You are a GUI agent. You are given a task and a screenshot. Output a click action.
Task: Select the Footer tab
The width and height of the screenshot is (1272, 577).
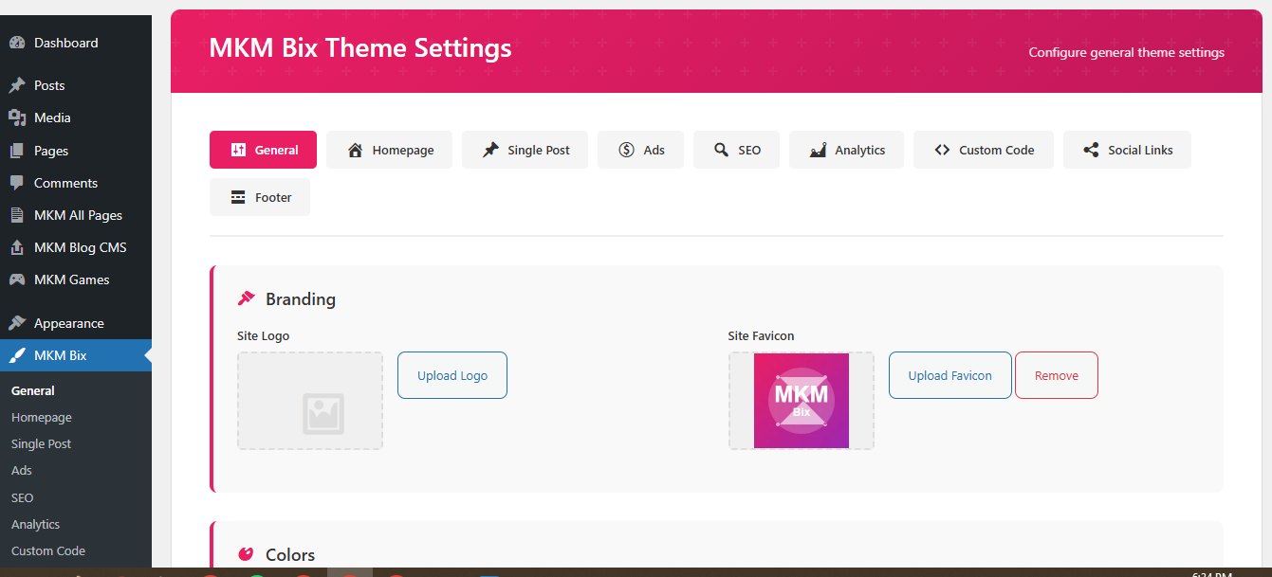[x=260, y=197]
